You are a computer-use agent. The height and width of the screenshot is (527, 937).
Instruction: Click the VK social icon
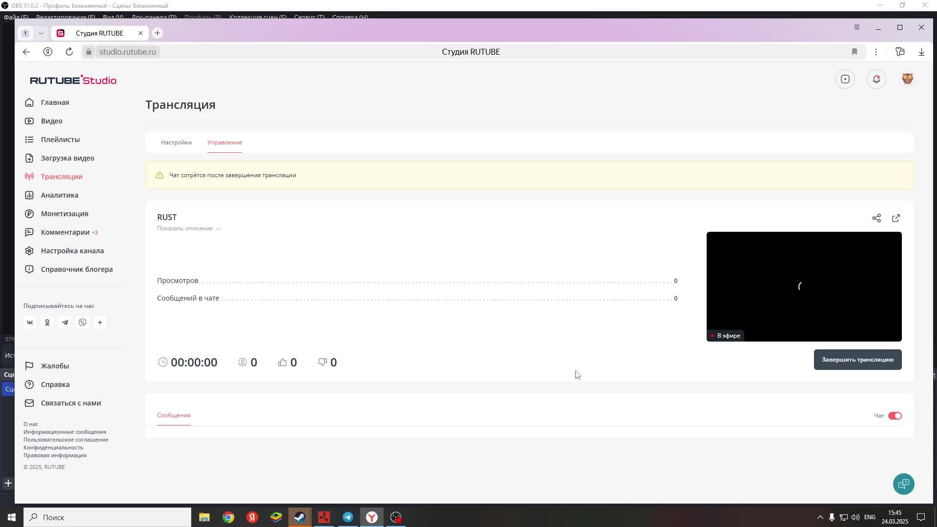tap(30, 323)
